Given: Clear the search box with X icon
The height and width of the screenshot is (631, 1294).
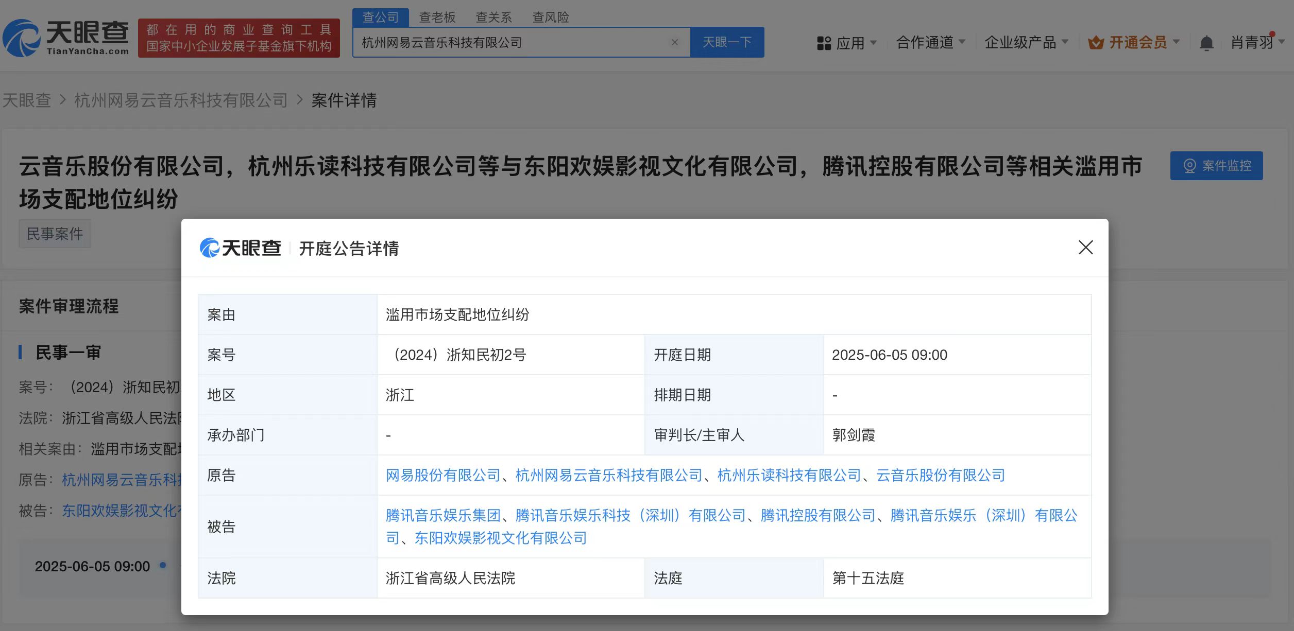Looking at the screenshot, I should coord(674,42).
